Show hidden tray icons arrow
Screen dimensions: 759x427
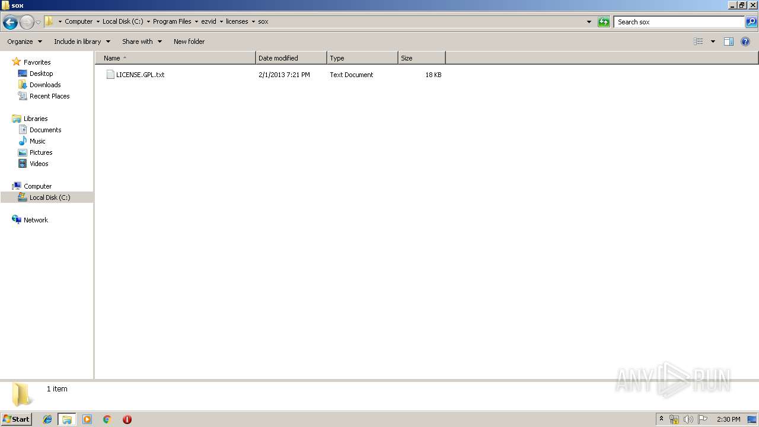pos(661,419)
